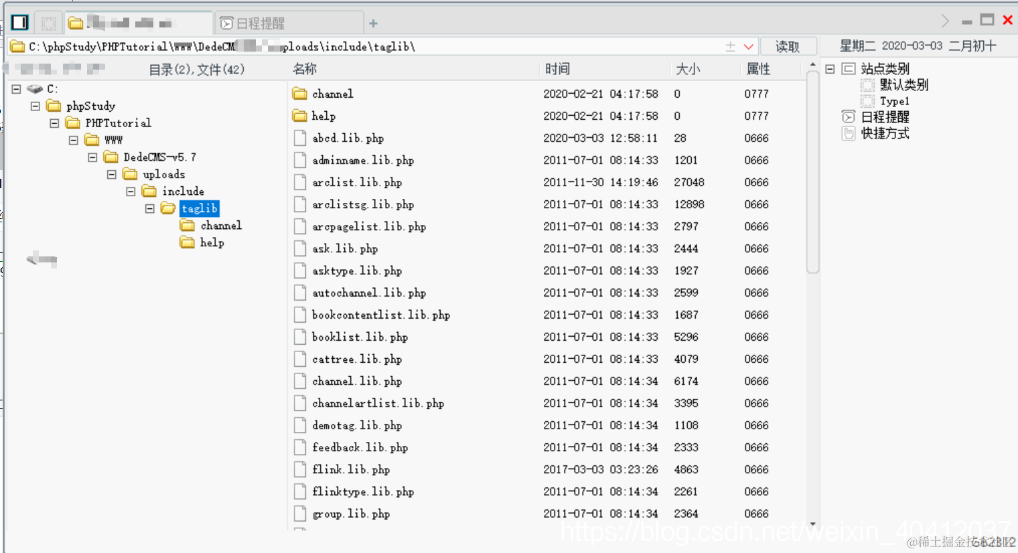
Task: Select the taglib folder in tree
Action: pyautogui.click(x=200, y=208)
